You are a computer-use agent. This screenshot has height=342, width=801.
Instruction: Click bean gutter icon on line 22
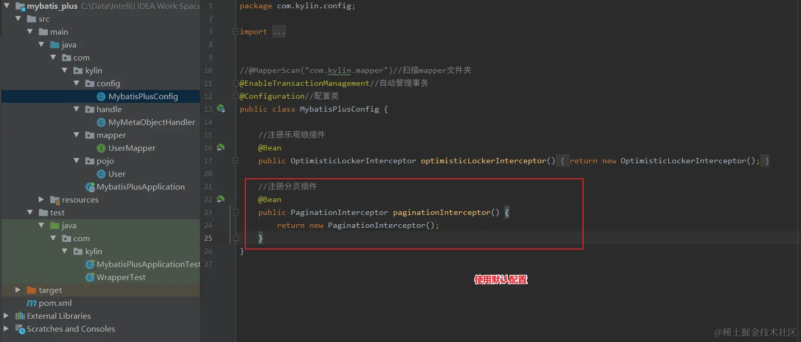(221, 199)
